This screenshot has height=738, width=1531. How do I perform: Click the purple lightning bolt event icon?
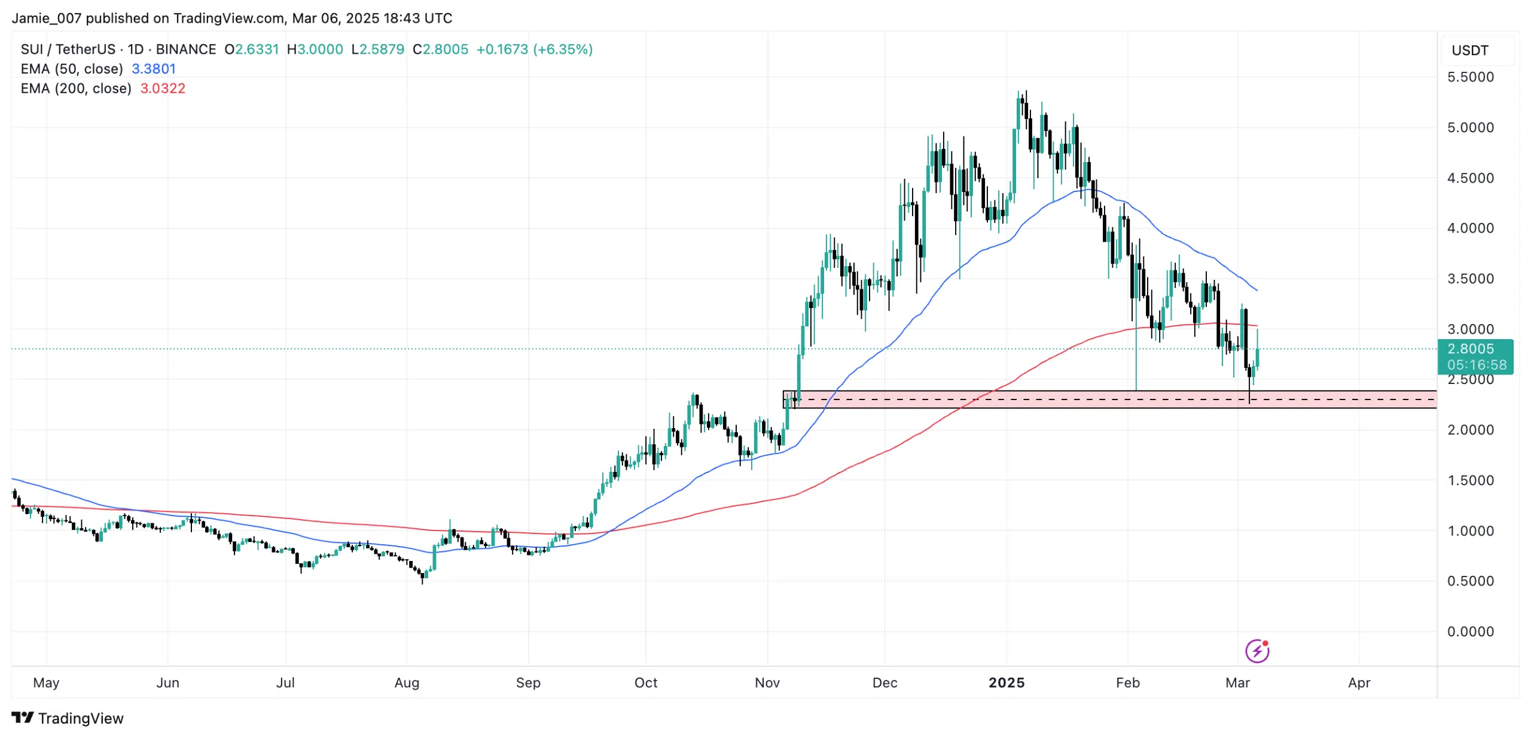pyautogui.click(x=1256, y=651)
